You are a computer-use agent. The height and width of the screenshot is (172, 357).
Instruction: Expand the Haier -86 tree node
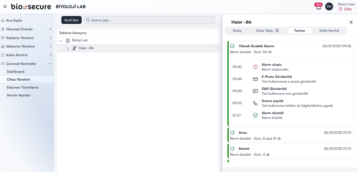(x=68, y=49)
